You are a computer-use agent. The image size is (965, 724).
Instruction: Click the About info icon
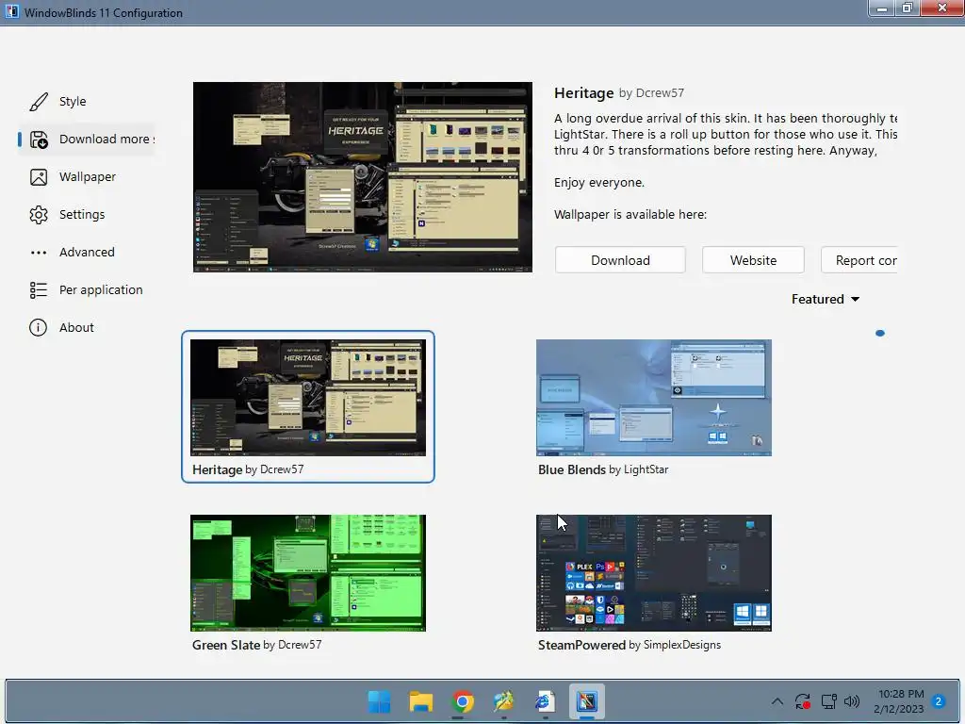[x=38, y=327]
